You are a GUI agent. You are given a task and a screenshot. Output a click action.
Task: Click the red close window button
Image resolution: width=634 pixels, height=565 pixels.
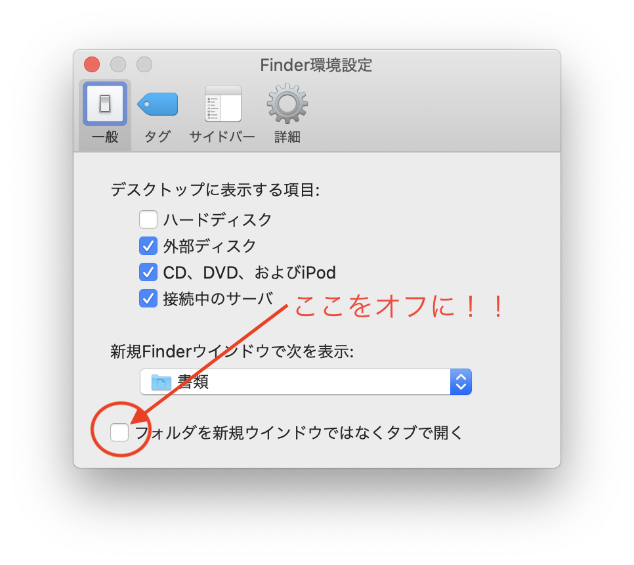point(92,64)
